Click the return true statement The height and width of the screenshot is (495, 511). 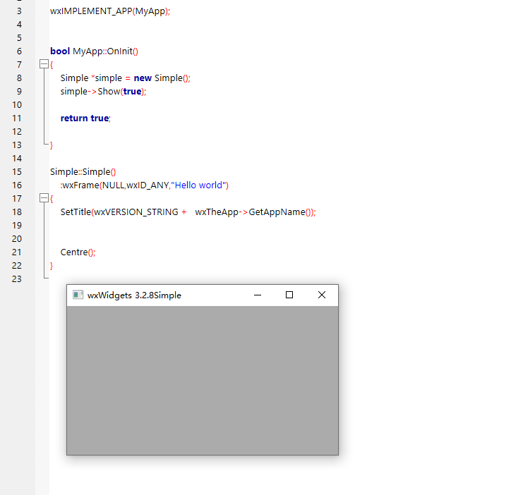pyautogui.click(x=85, y=118)
